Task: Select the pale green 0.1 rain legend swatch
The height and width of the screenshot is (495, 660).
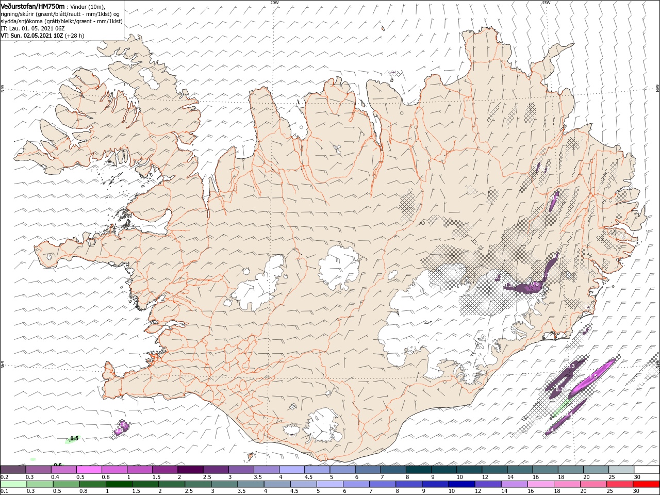Action: (x=13, y=484)
